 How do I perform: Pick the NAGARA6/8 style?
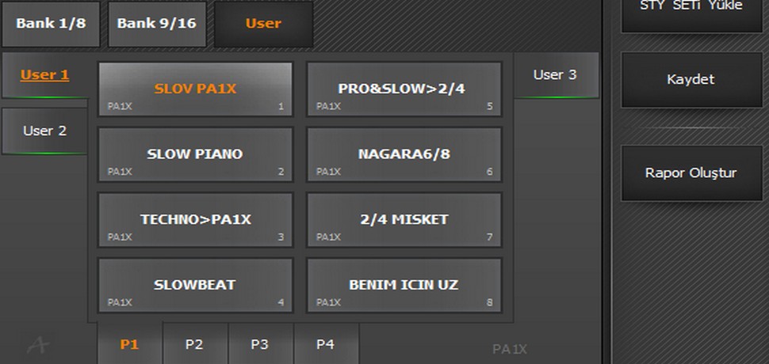click(x=404, y=154)
